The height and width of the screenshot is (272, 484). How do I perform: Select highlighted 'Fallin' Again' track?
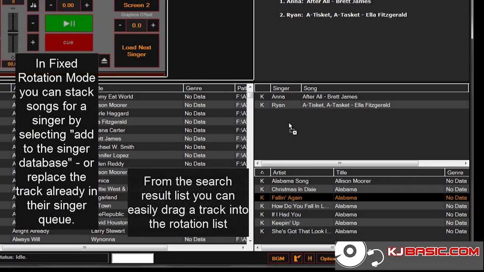point(287,198)
